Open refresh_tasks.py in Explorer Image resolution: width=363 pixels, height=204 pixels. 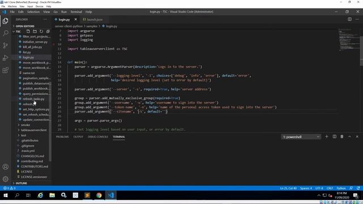pos(33,99)
